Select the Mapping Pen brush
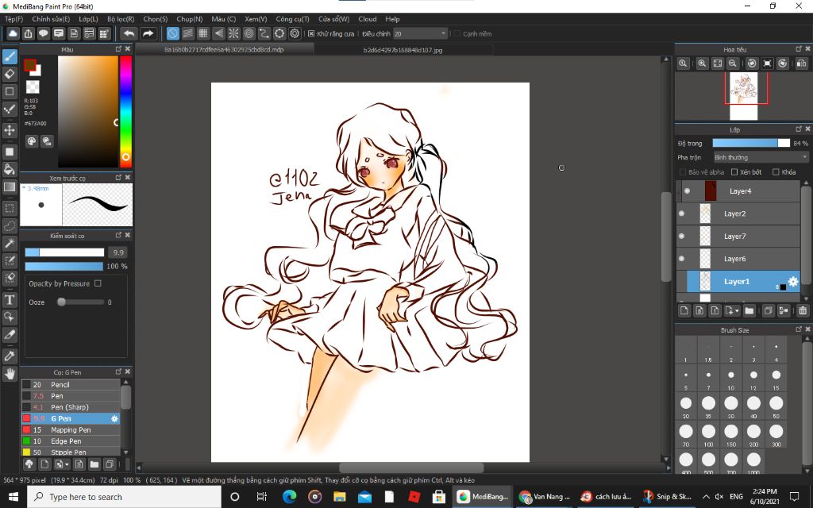 (x=71, y=430)
